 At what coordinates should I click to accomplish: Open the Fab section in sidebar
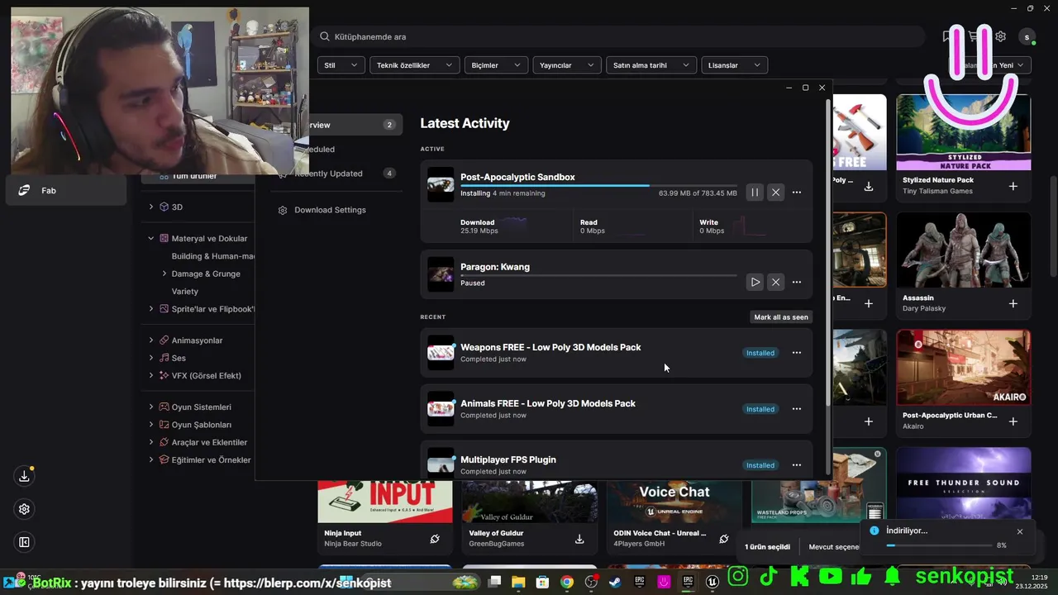[x=66, y=191]
